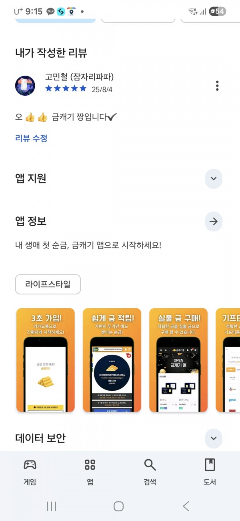Expand the 앱 지원 section
Screen dimensions: 240x521
(214, 179)
